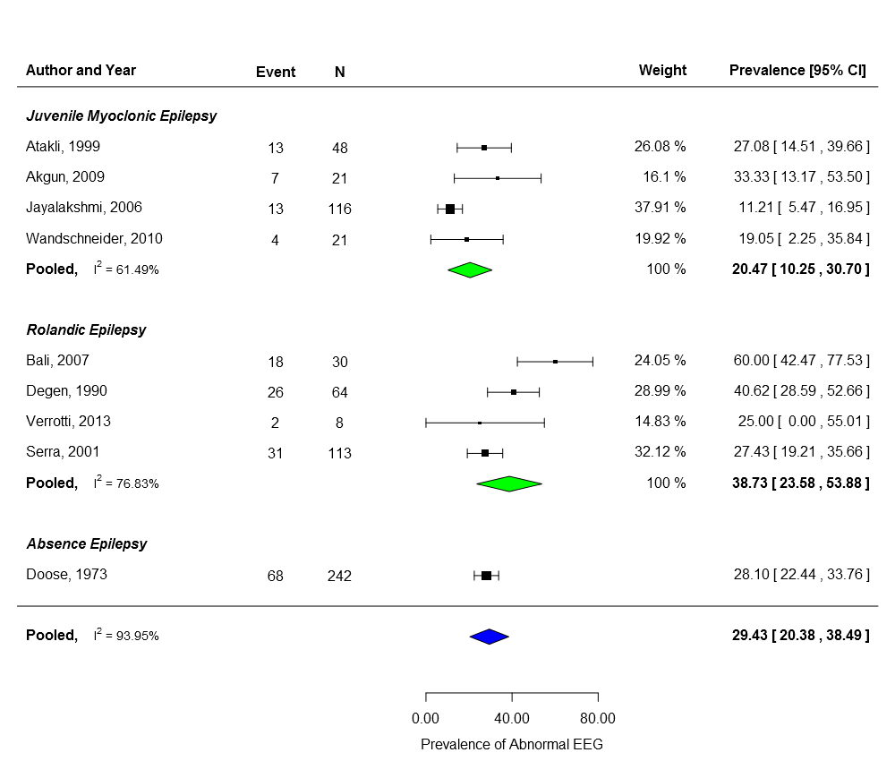Select the "Weight" column header
895x761 pixels.
(662, 71)
